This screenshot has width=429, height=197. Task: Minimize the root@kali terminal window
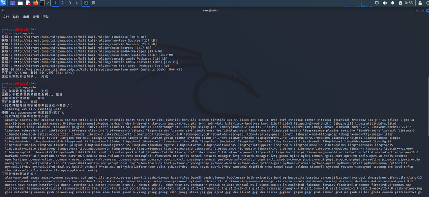tap(417, 11)
